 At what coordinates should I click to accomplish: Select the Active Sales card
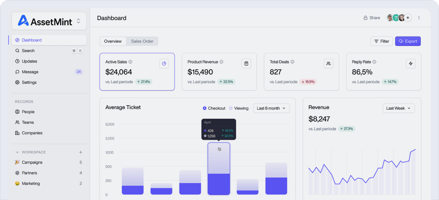click(x=137, y=72)
